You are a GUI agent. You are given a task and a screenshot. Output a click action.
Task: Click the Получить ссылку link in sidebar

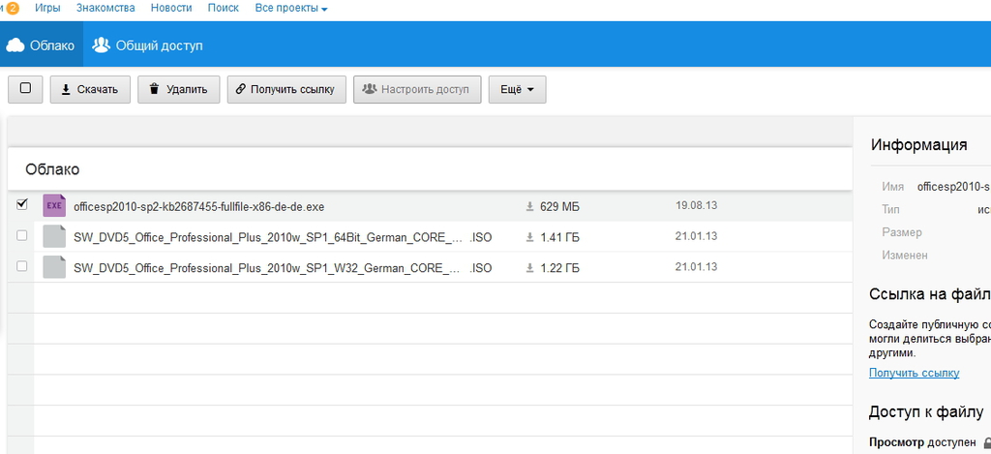pyautogui.click(x=914, y=373)
